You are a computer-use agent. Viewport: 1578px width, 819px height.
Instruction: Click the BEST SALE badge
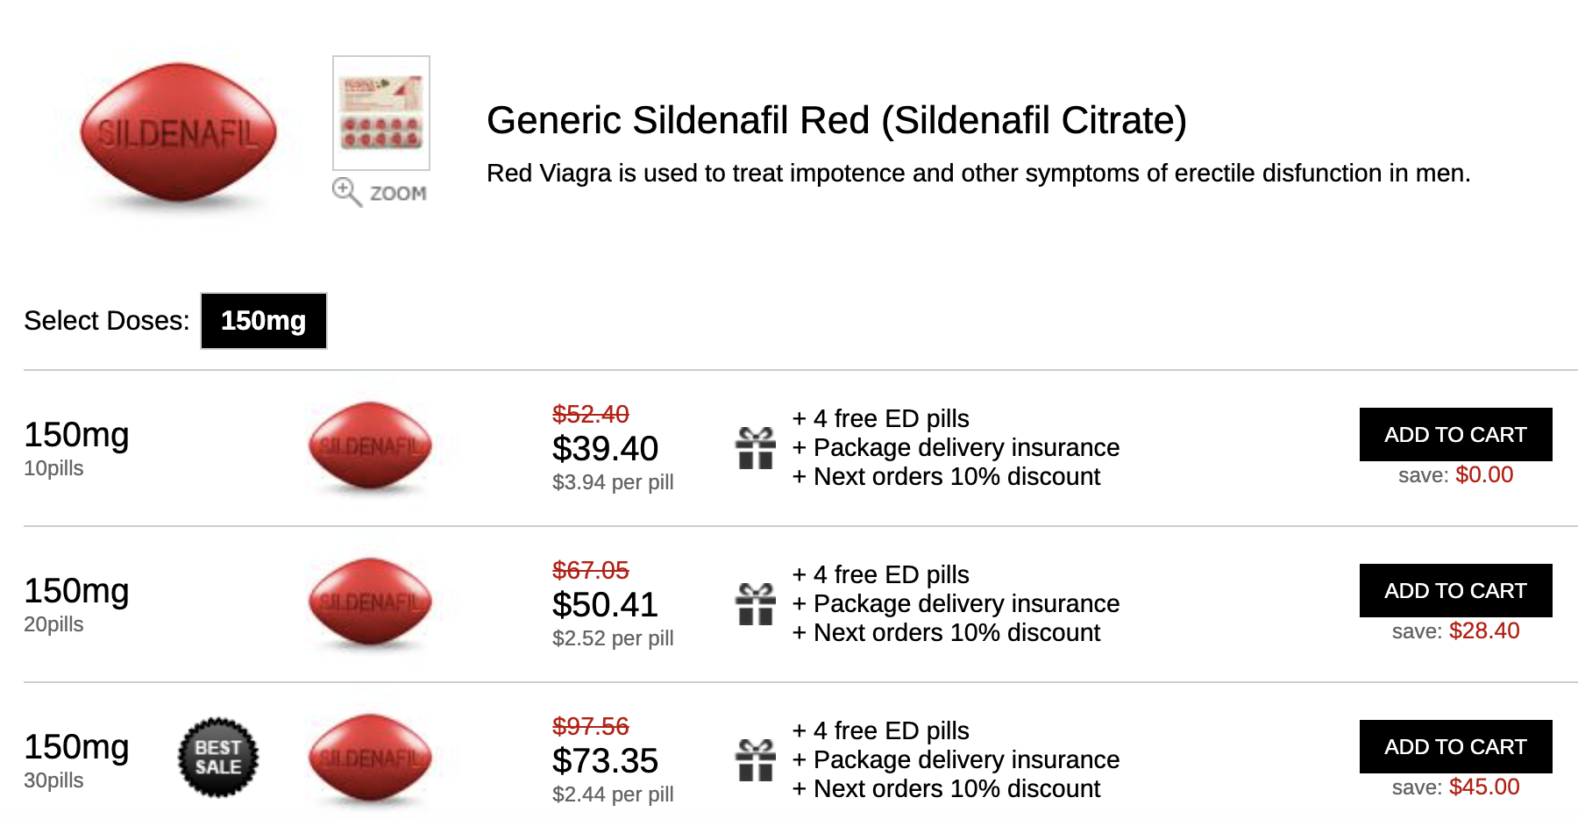coord(217,756)
